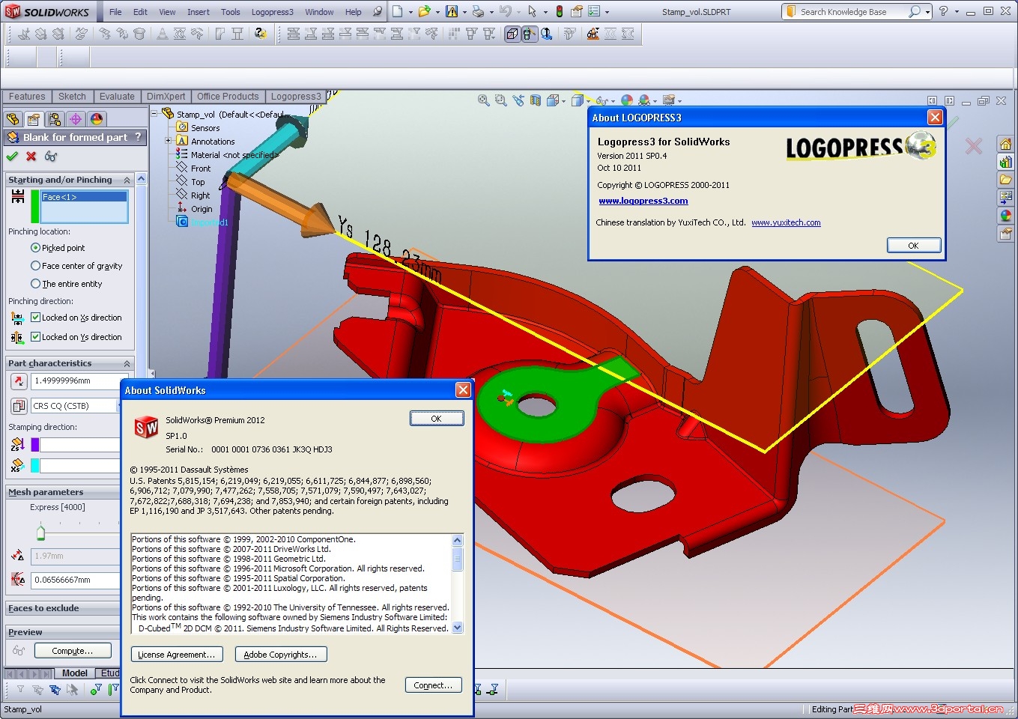Collapse the Starting and/or Pinching section

tap(127, 180)
